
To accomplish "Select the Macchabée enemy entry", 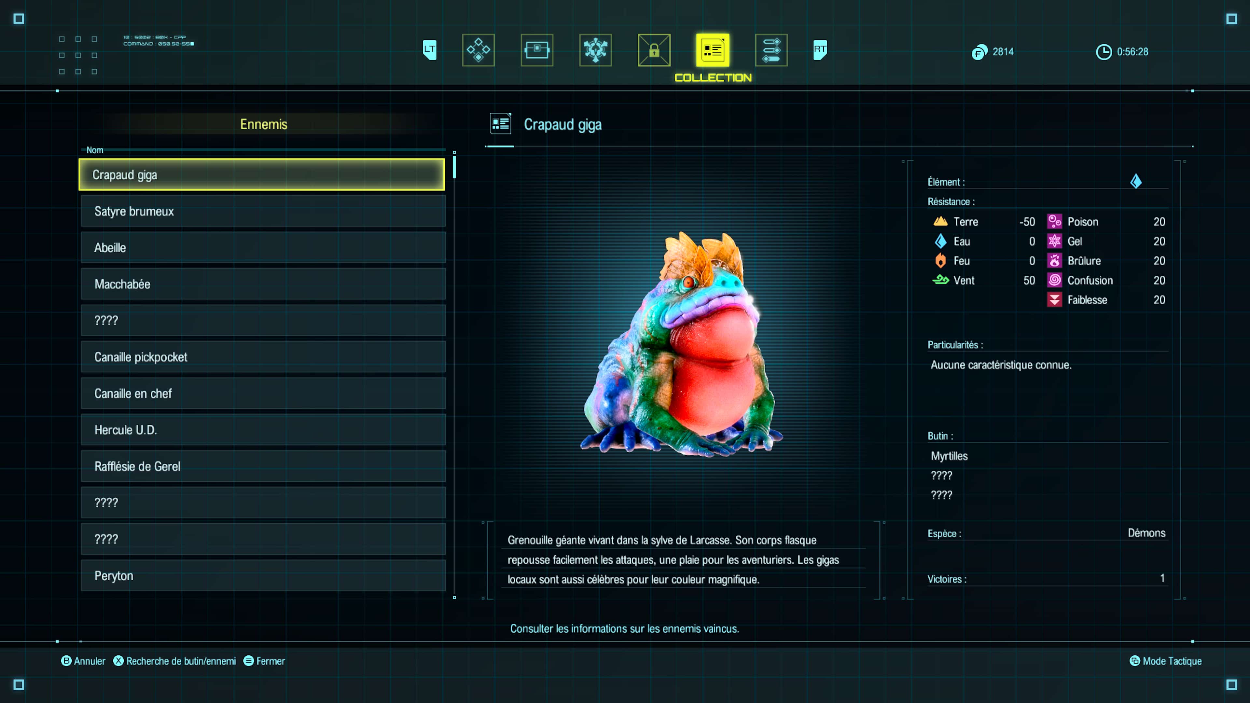I will (x=263, y=284).
